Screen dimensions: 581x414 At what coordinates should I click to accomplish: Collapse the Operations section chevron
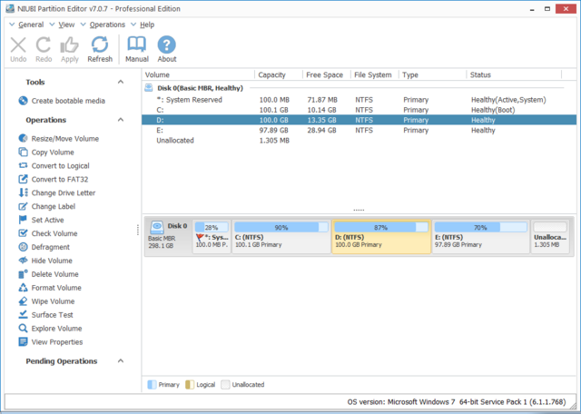click(121, 120)
